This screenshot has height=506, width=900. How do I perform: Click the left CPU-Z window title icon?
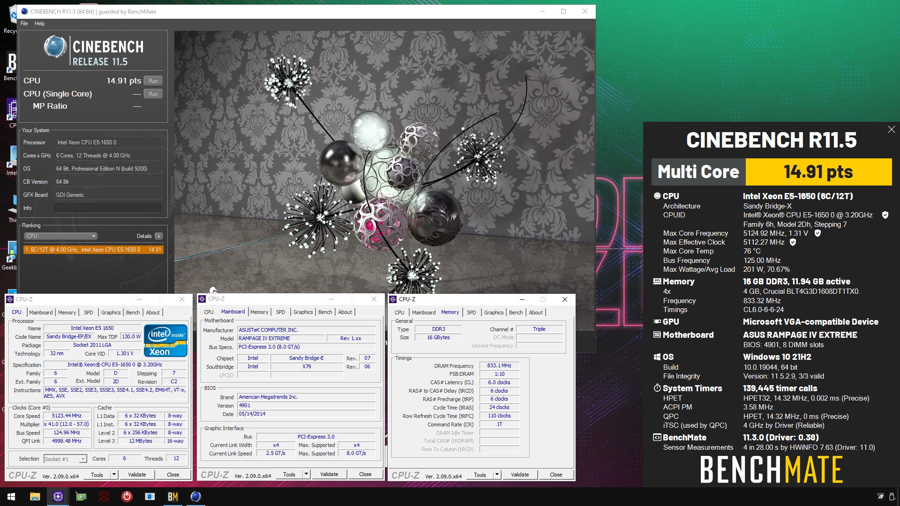pos(10,299)
